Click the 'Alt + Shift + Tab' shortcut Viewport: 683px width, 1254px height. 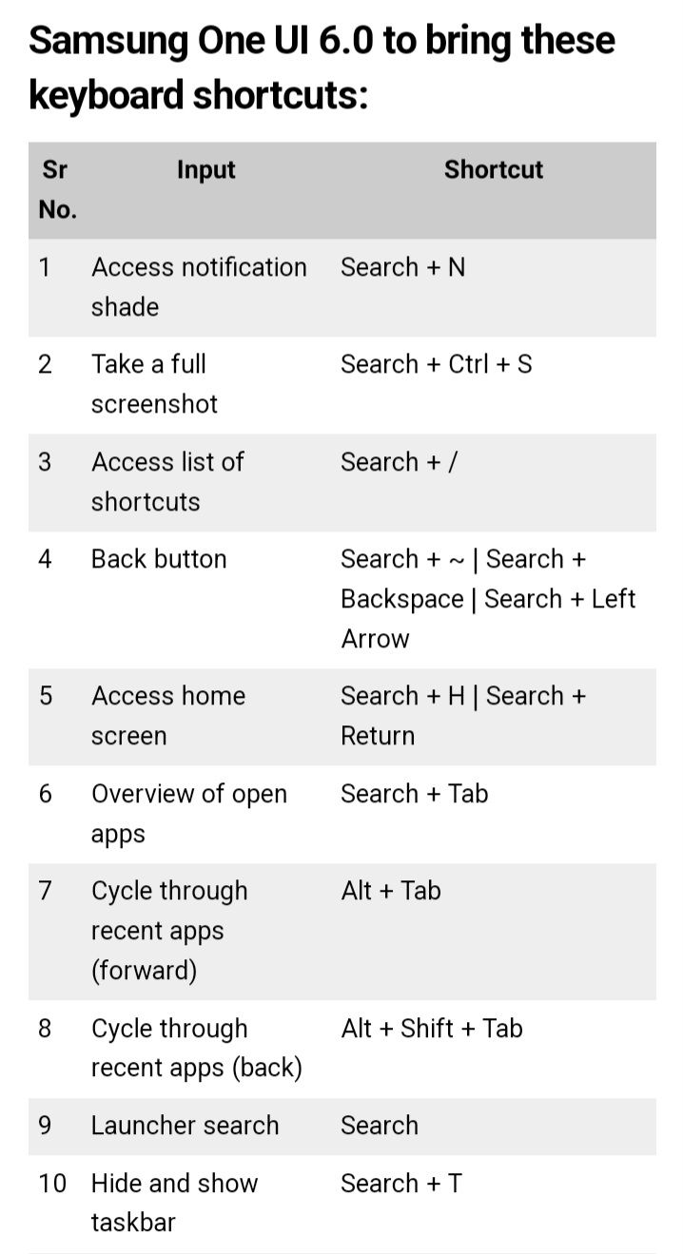[x=432, y=1029]
